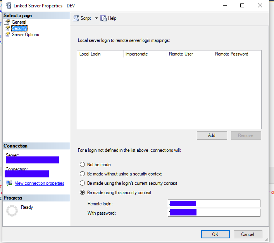The height and width of the screenshot is (243, 274).
Task: Open View connection properties link
Action: (x=39, y=183)
